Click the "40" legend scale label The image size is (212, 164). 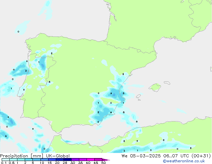(x=88, y=163)
